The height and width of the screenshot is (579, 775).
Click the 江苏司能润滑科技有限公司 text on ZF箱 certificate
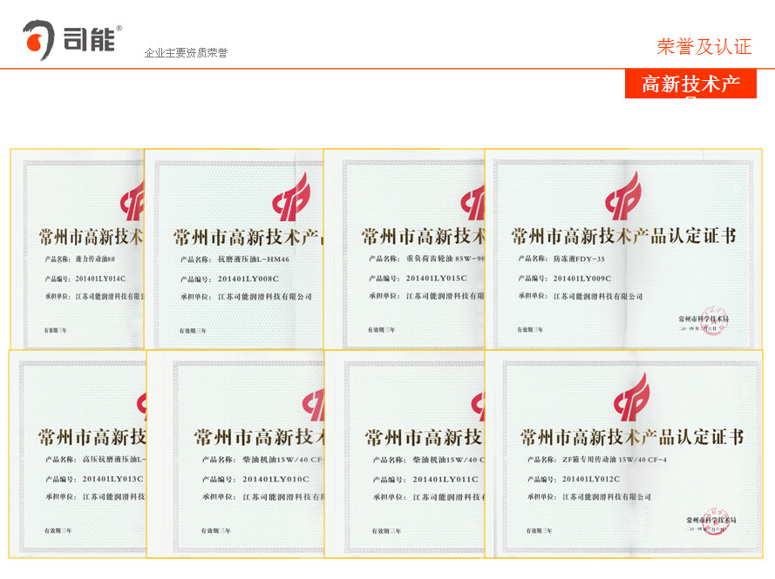click(606, 497)
